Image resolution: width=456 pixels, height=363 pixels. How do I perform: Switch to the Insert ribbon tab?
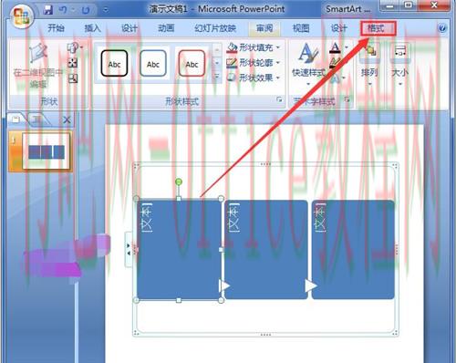click(x=92, y=28)
